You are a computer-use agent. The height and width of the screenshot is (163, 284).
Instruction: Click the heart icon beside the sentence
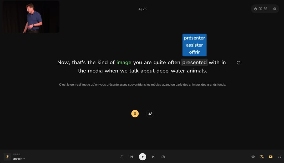point(239,63)
